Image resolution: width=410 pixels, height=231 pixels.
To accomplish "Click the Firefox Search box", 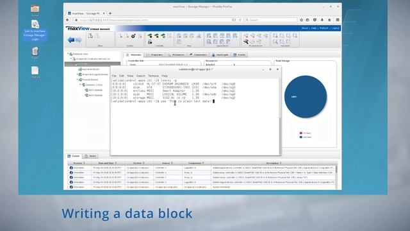I will tap(271, 20).
